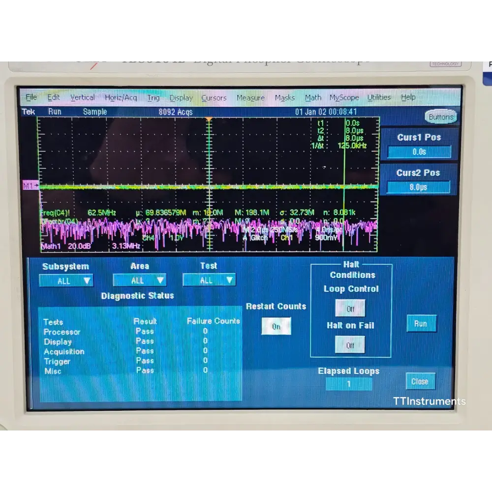Open the Edit menu
This screenshot has height=492, width=492.
(53, 97)
